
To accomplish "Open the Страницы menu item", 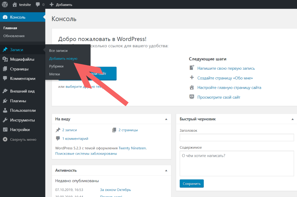I will point(22,69).
